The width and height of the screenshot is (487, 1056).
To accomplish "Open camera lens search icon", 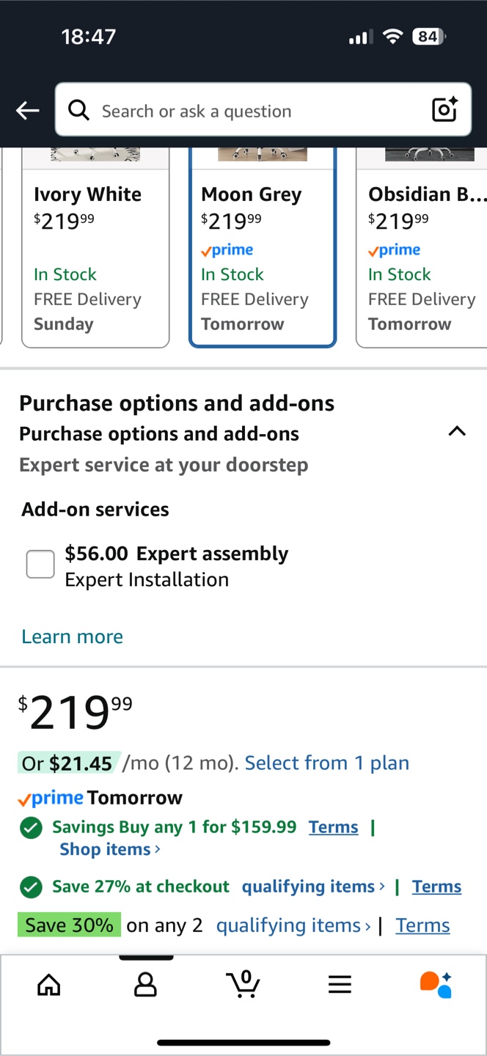I will click(x=444, y=110).
